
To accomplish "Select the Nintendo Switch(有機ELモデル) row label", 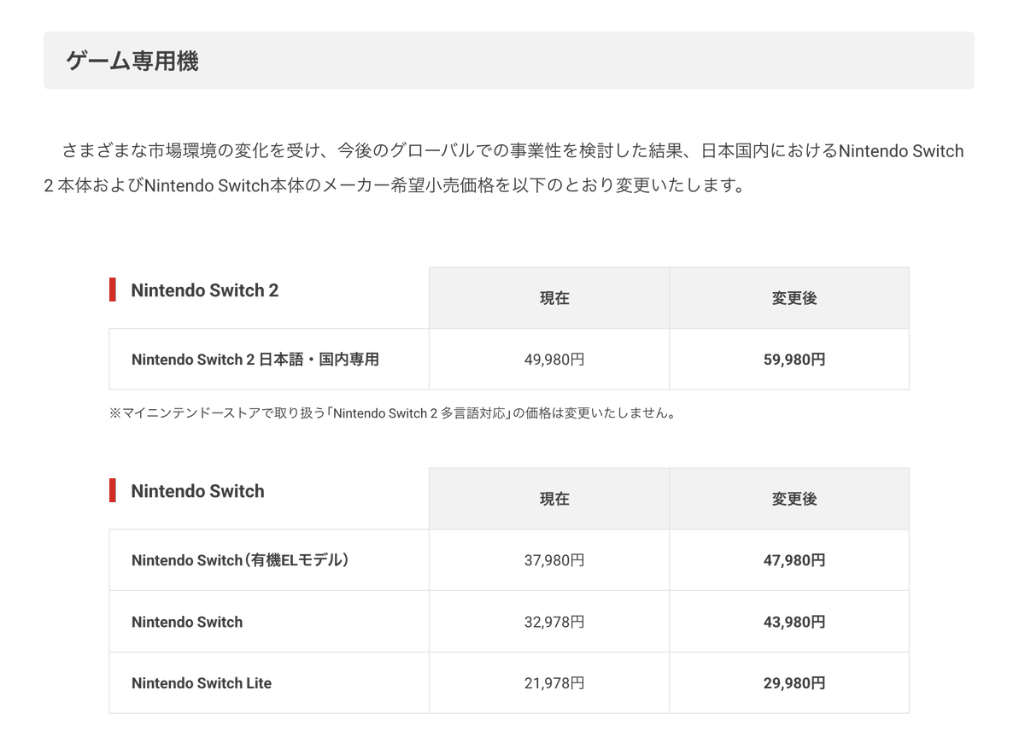I will click(x=241, y=560).
